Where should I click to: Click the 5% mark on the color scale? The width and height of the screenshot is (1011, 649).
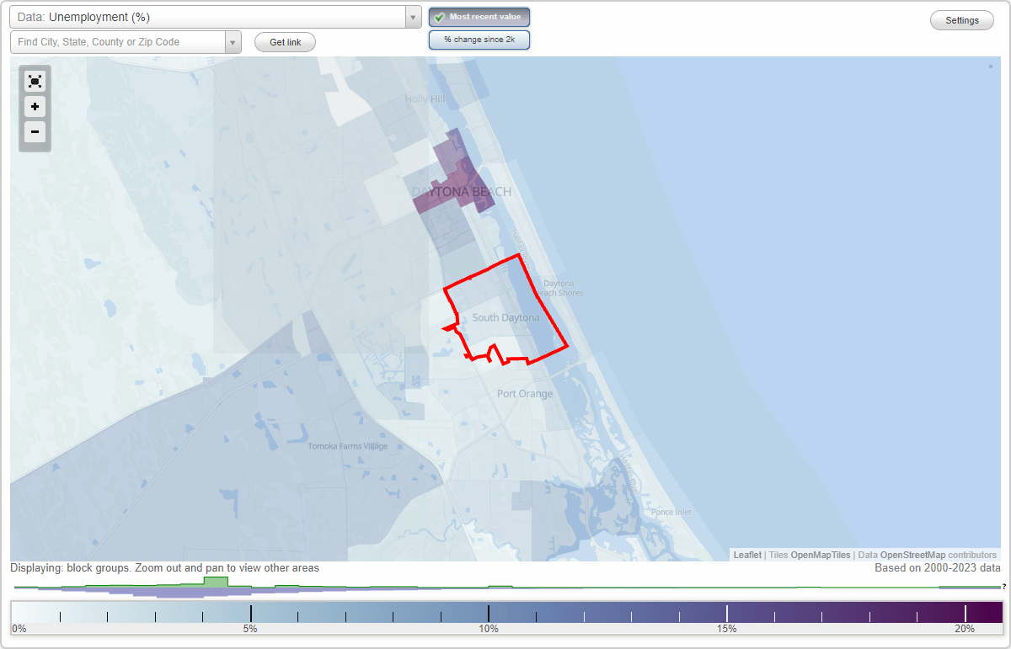point(250,612)
